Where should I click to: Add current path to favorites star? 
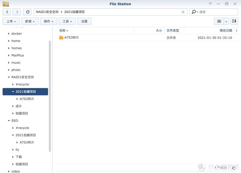[183, 12]
